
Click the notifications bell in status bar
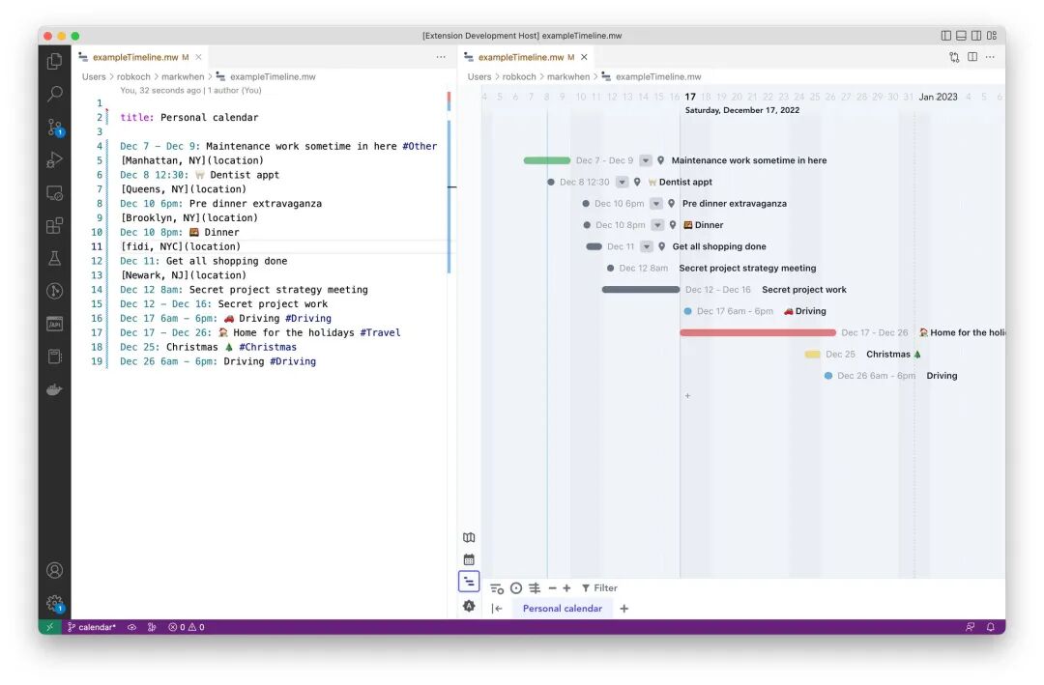[x=990, y=627]
